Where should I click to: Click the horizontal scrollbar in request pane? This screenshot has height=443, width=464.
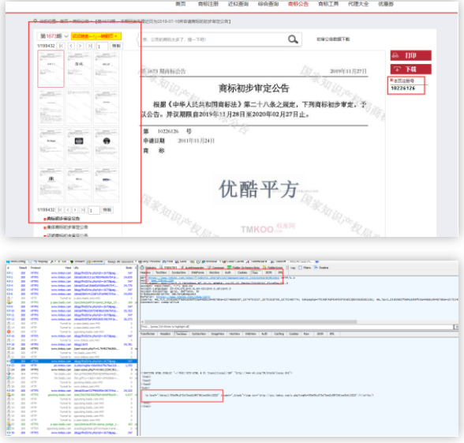[251, 322]
